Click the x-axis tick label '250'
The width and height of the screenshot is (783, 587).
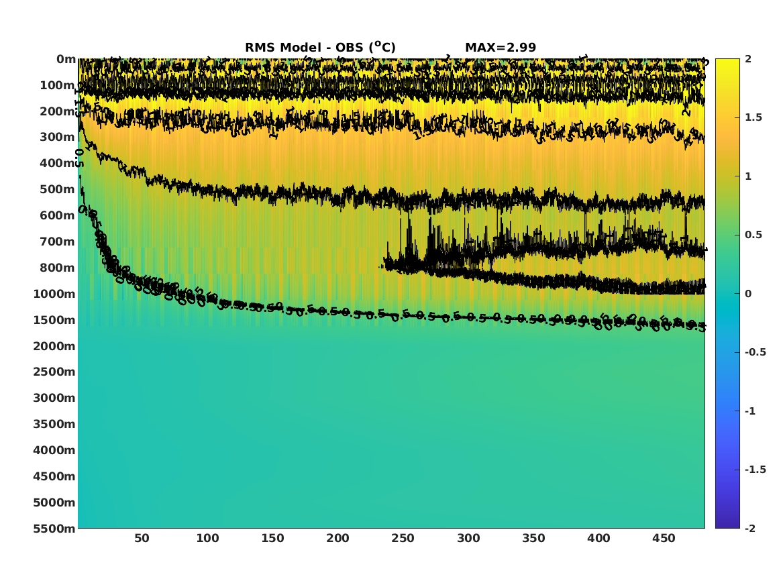coord(403,538)
